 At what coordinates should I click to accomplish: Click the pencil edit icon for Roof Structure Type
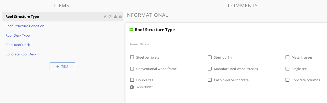point(105,17)
